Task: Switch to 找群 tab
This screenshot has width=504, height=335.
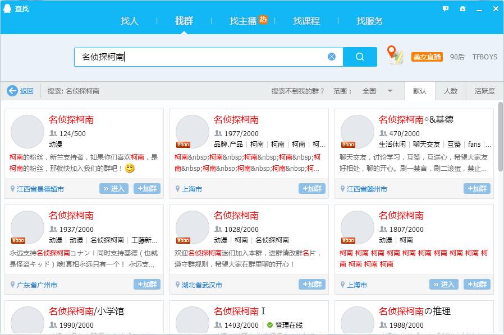Action: pos(184,21)
